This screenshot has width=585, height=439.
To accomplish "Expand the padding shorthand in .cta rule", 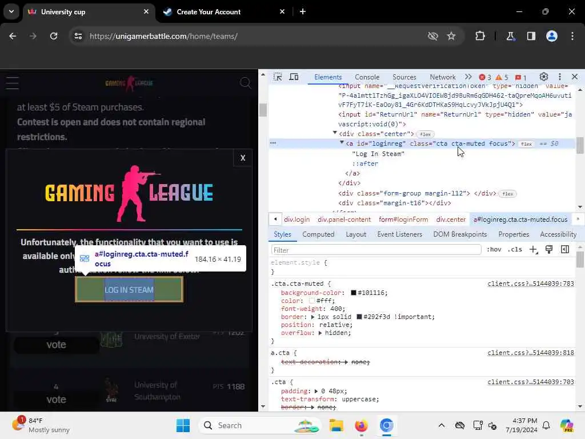I will coord(316,391).
